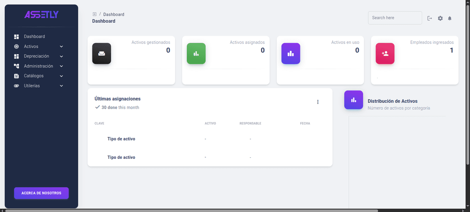
Task: Click the logout icon next to search
Action: click(x=430, y=18)
